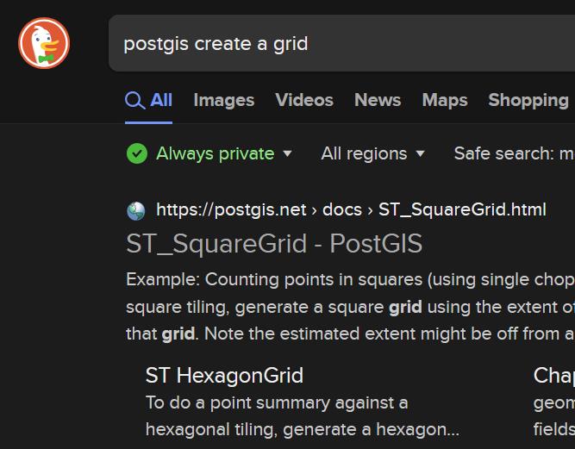This screenshot has width=575, height=449.
Task: Open the All regions dropdown
Action: click(x=372, y=153)
